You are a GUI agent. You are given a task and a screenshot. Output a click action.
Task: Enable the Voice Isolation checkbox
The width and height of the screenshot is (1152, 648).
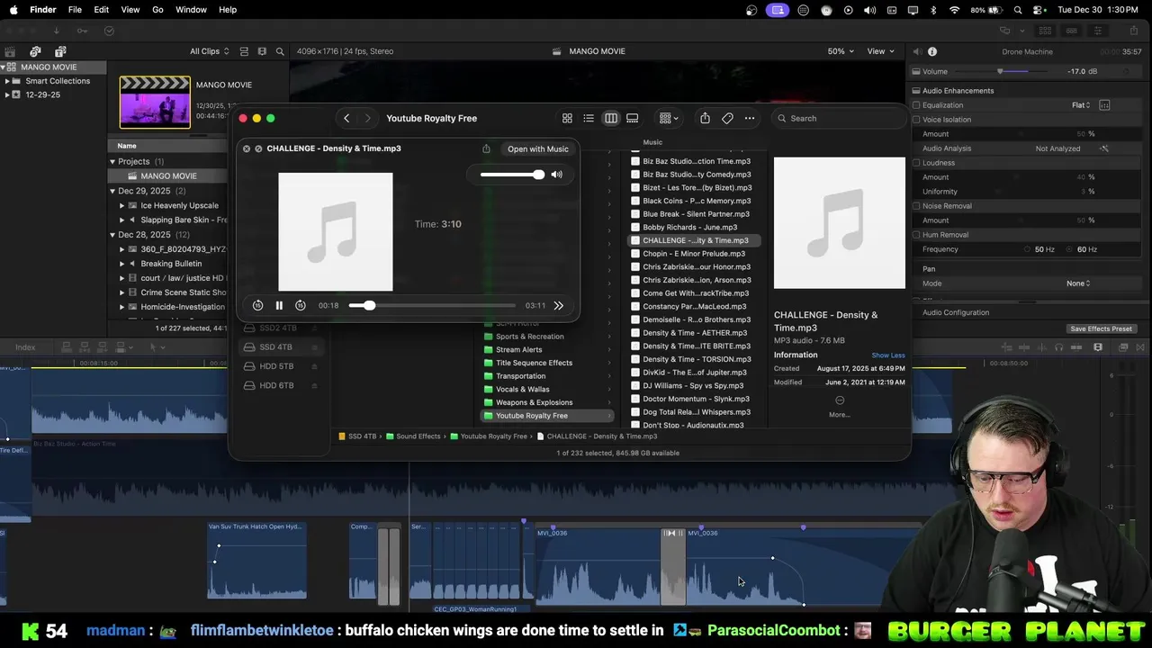pos(916,120)
